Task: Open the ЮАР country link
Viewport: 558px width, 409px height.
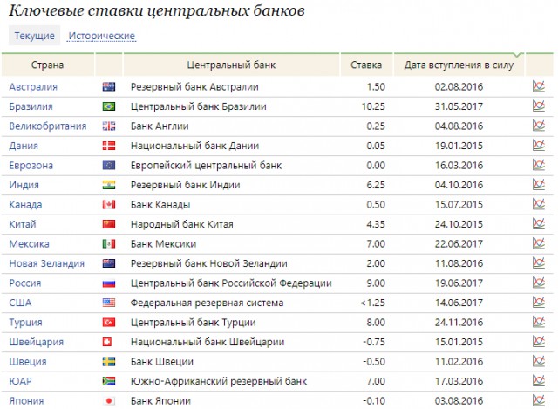Action: [x=20, y=381]
